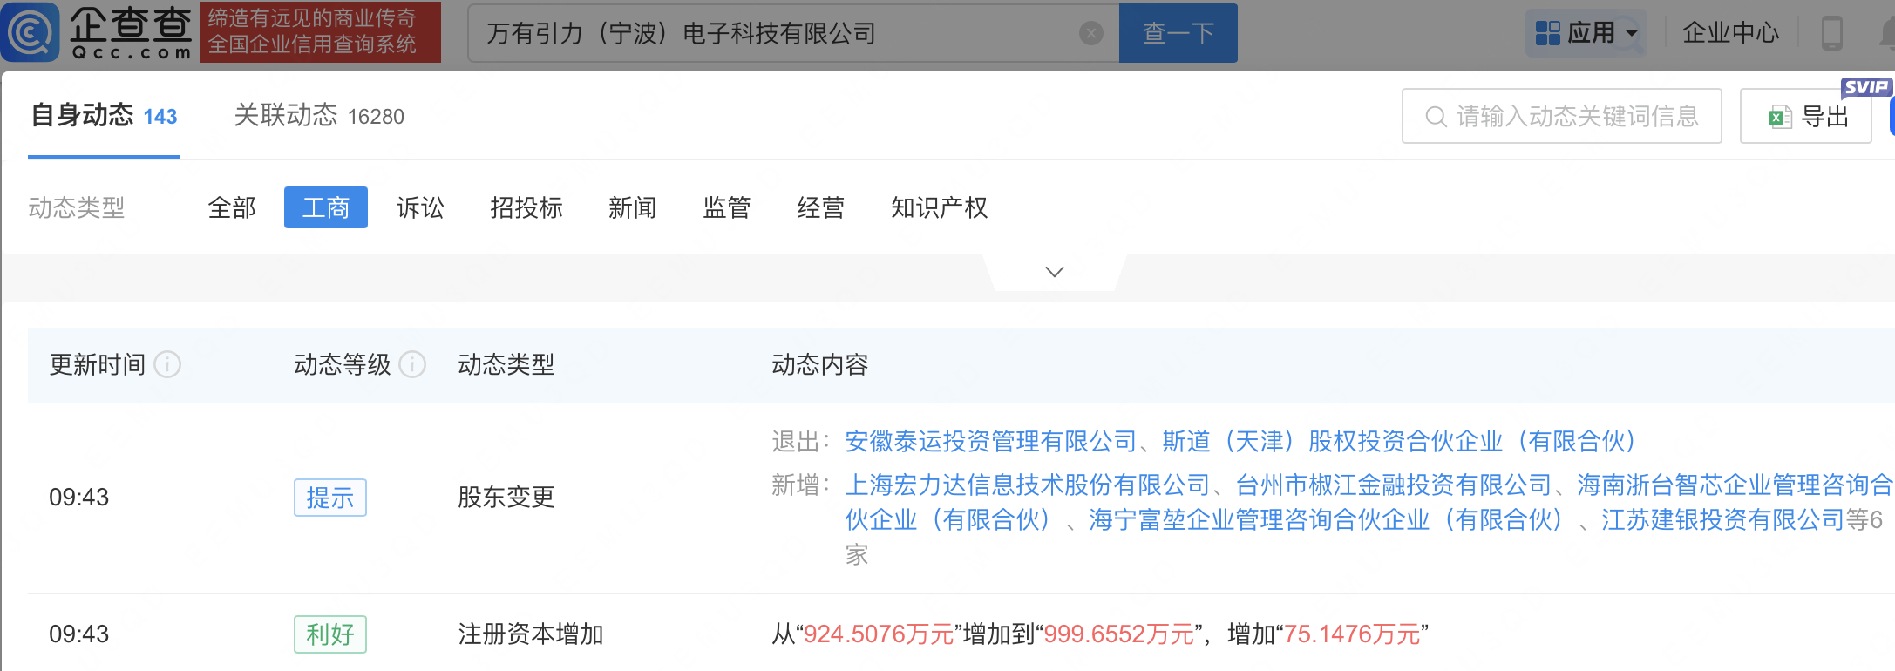The height and width of the screenshot is (671, 1895).
Task: Click info icon next to 动态等级
Action: pyautogui.click(x=412, y=364)
